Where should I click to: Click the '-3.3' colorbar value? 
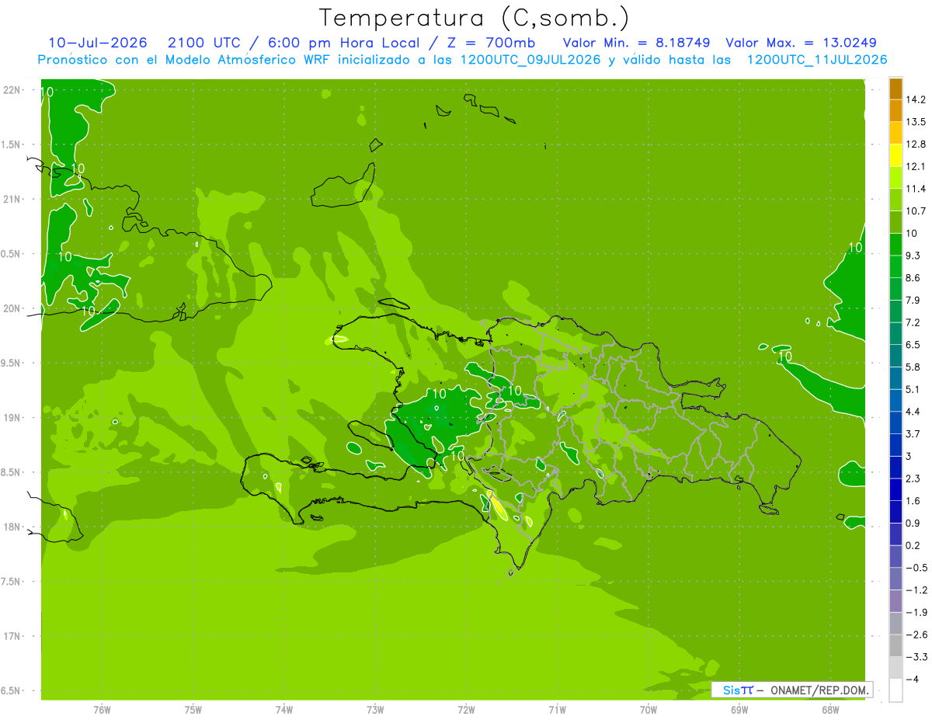pyautogui.click(x=916, y=656)
